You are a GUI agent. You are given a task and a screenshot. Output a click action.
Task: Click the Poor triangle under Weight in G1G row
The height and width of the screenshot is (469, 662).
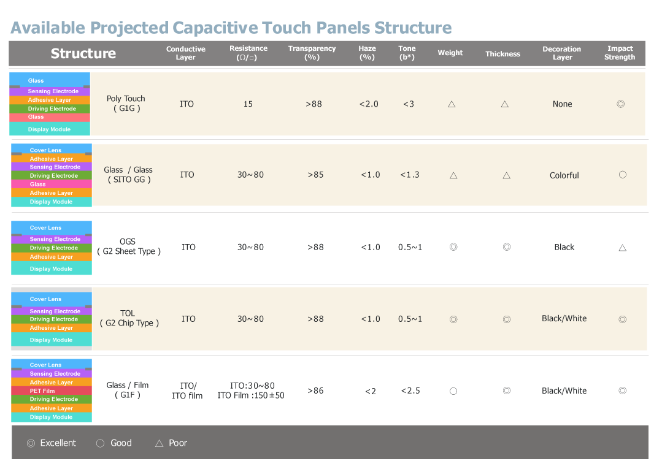click(x=452, y=104)
